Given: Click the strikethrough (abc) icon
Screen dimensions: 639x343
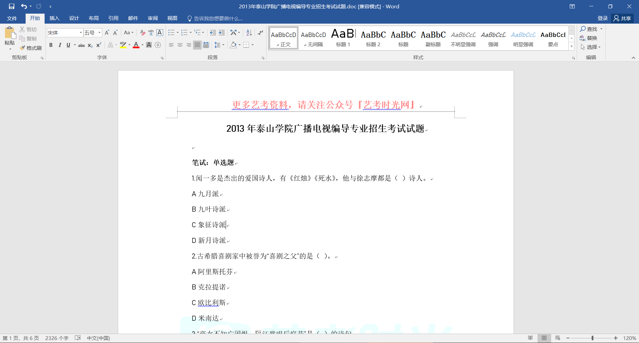Looking at the screenshot, I should click(x=81, y=45).
